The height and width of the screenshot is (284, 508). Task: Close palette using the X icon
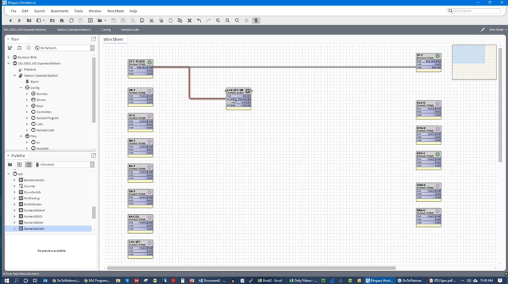point(19,165)
